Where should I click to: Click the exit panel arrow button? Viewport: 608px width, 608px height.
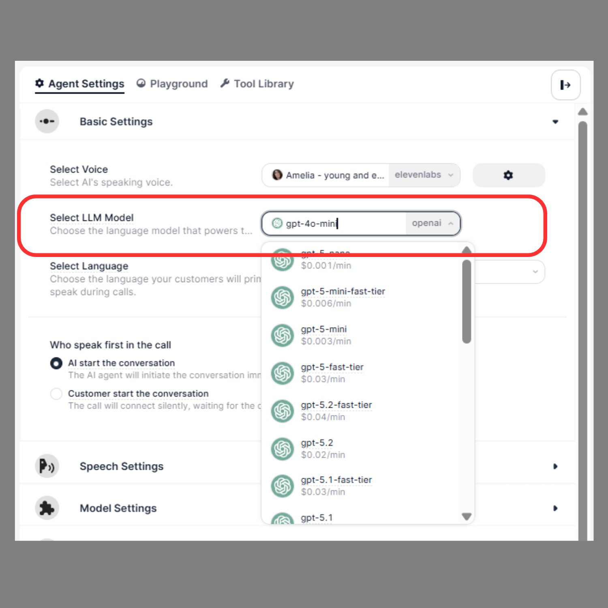tap(565, 85)
